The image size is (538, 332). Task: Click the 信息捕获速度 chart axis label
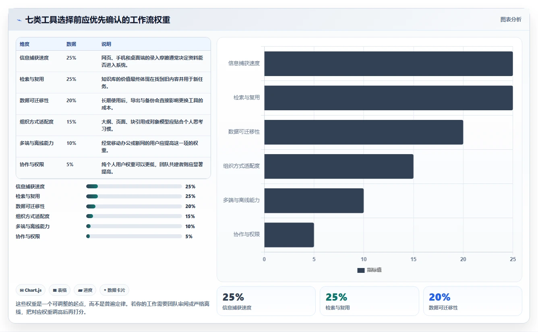[244, 64]
